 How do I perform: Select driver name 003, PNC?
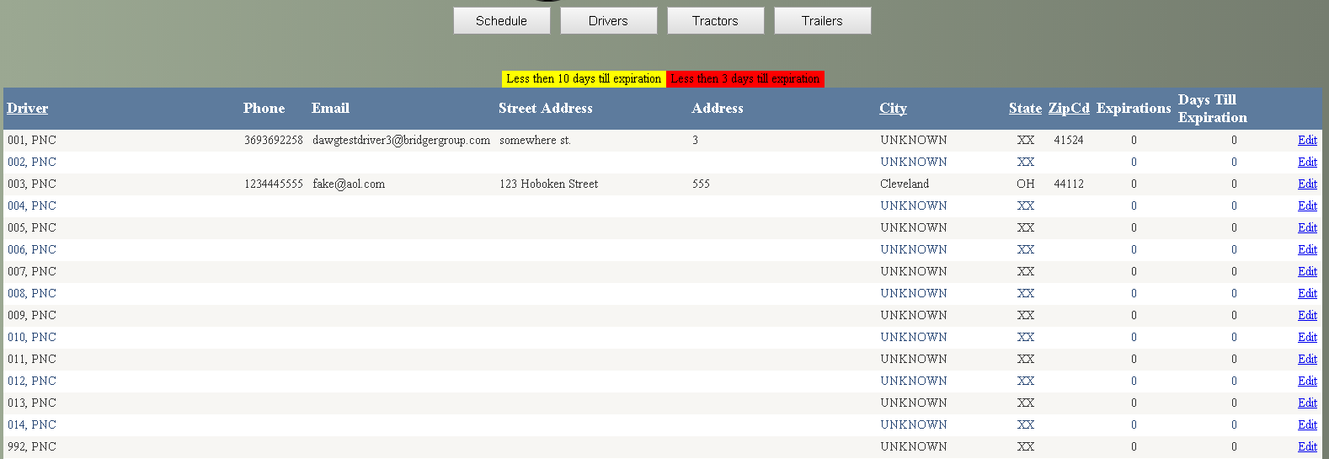(x=32, y=184)
